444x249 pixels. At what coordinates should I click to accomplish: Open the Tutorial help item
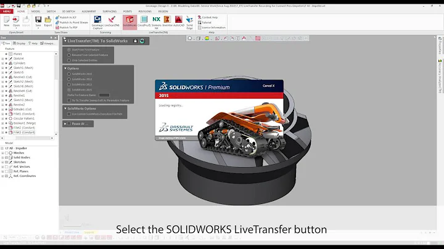pos(205,22)
